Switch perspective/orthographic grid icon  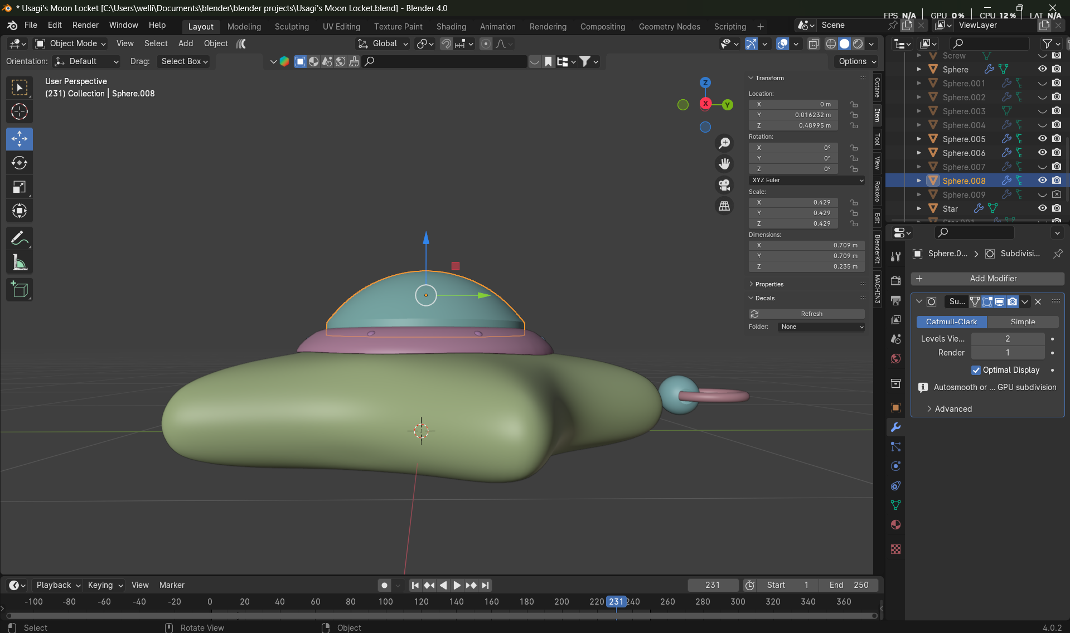(724, 206)
